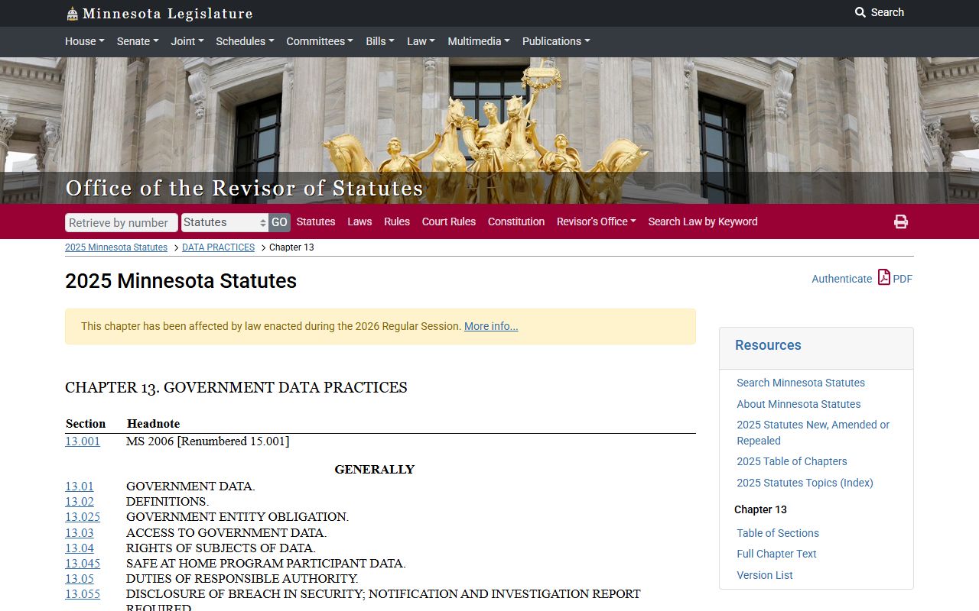Expand the Schedules menu
This screenshot has width=979, height=611.
[x=245, y=41]
